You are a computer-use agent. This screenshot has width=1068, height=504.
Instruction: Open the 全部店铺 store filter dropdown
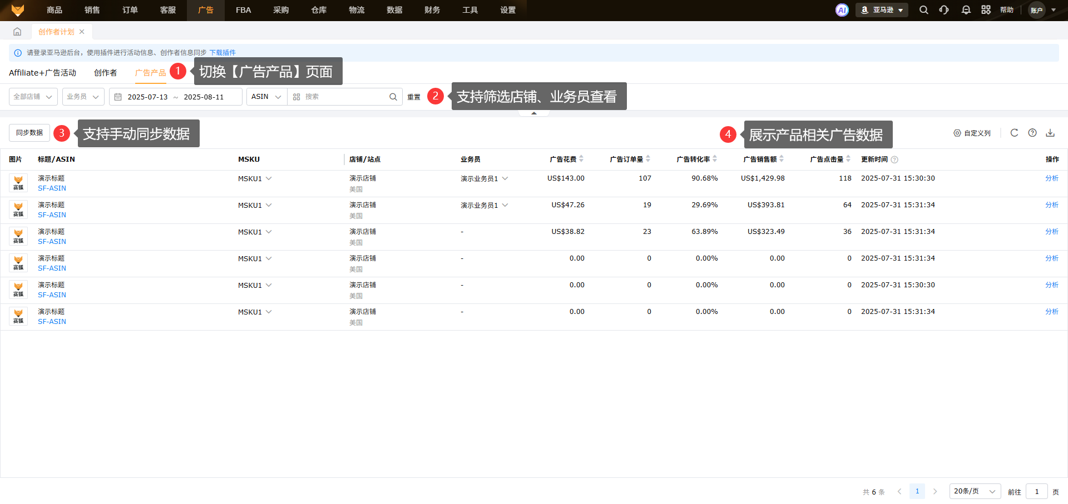(33, 97)
